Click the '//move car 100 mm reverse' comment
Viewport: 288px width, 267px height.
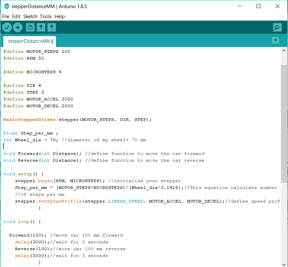89,249
